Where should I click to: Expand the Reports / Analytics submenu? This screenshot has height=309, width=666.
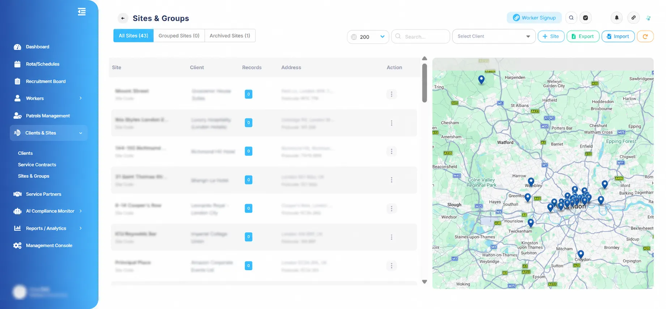81,228
